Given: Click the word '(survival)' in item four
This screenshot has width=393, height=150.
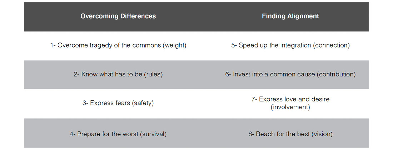Looking at the screenshot, I should point(153,134).
